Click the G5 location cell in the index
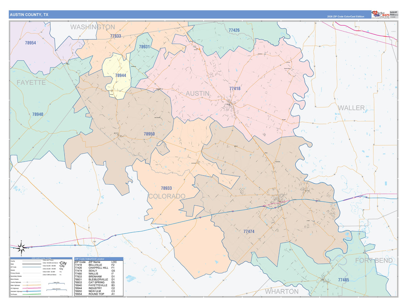 pos(113,271)
